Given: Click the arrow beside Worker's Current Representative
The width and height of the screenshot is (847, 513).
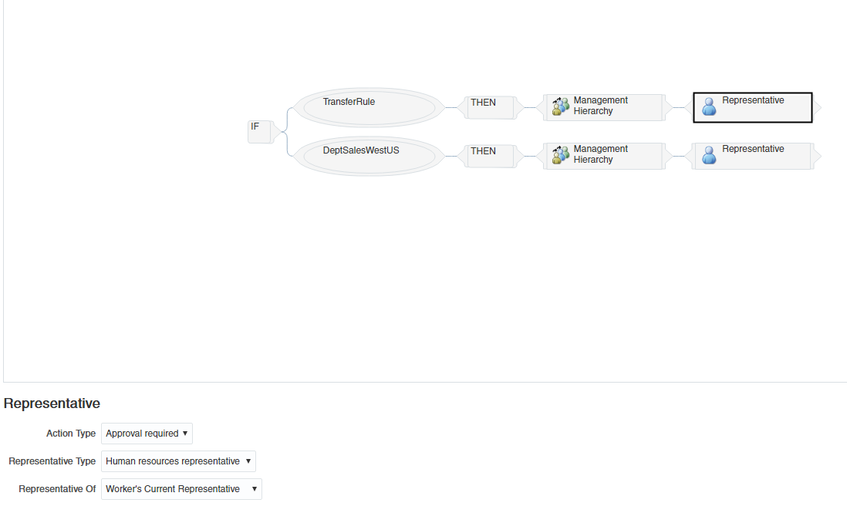Looking at the screenshot, I should click(x=255, y=489).
